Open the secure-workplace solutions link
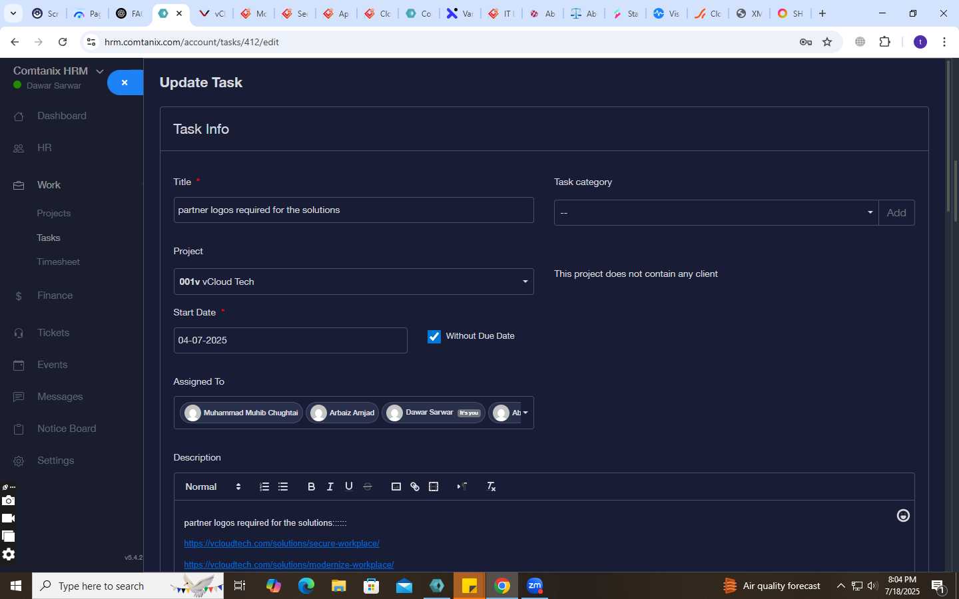Viewport: 959px width, 599px height. [x=282, y=544]
